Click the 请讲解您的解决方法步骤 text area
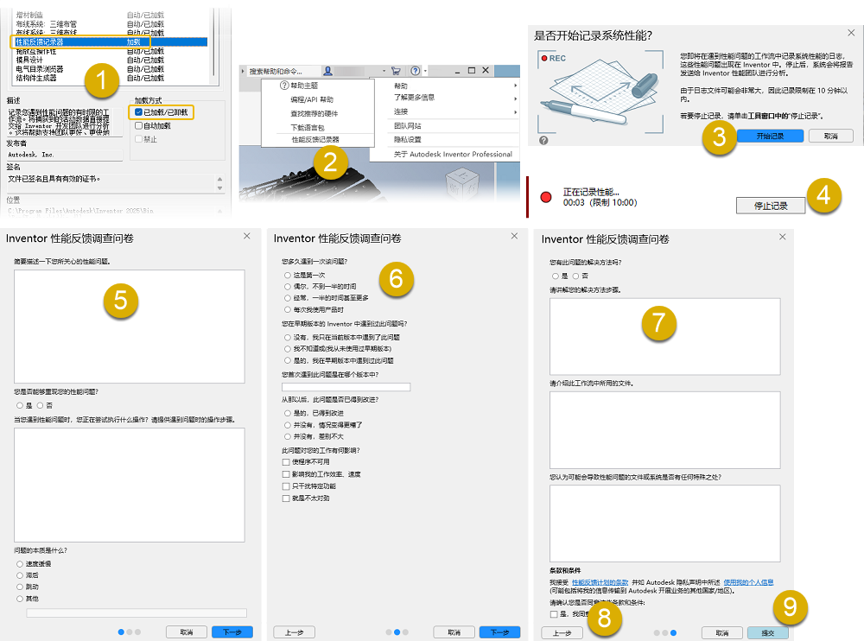864x641 pixels. (665, 337)
